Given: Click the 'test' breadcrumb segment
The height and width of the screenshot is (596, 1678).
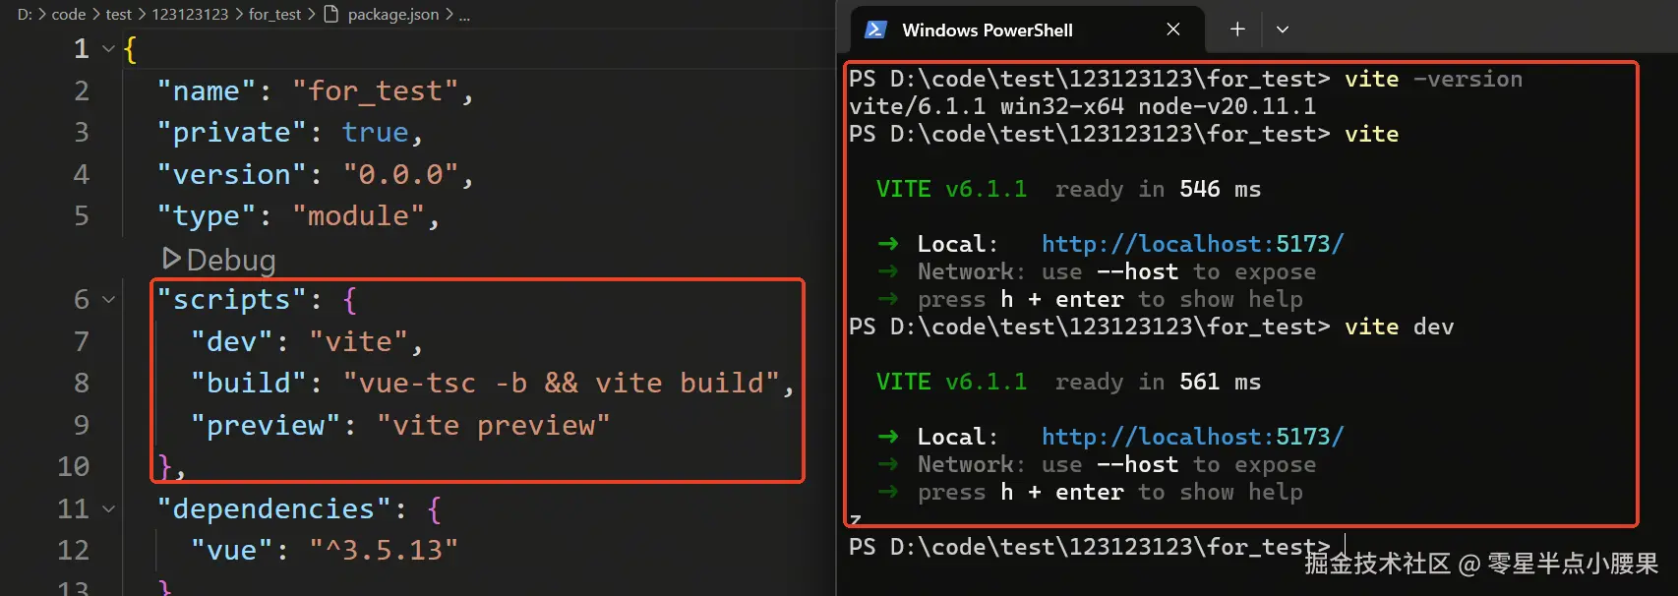Looking at the screenshot, I should tap(119, 14).
